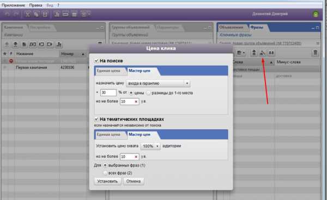Image resolution: width=327 pixels, height=200 pixels.
Task: Click the 'Отмена' button
Action: (134, 182)
